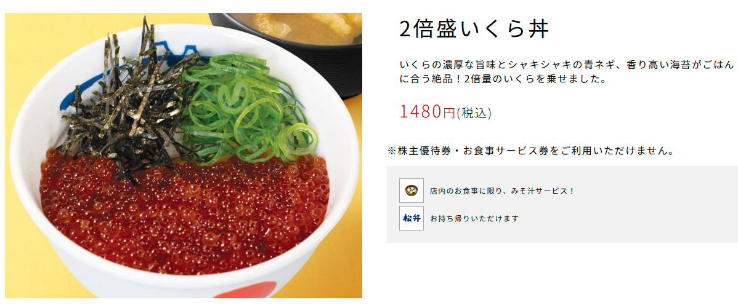Click the (税込) tax-included label
Viewport: 738px width, 308px height.
pos(474,113)
